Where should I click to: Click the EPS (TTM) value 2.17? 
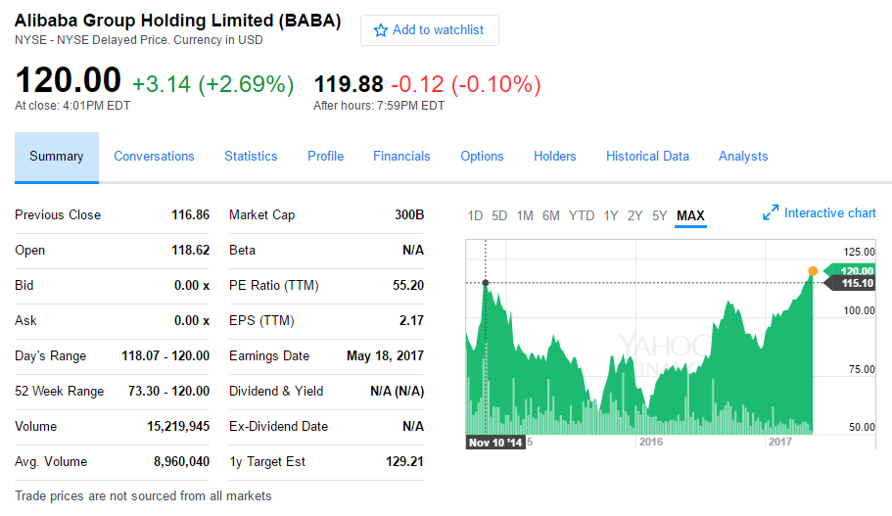pos(411,321)
